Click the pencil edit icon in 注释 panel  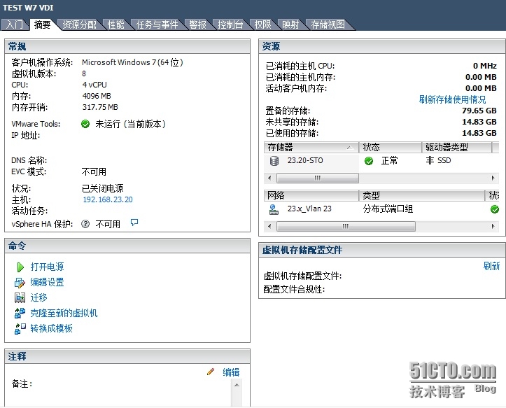point(211,372)
